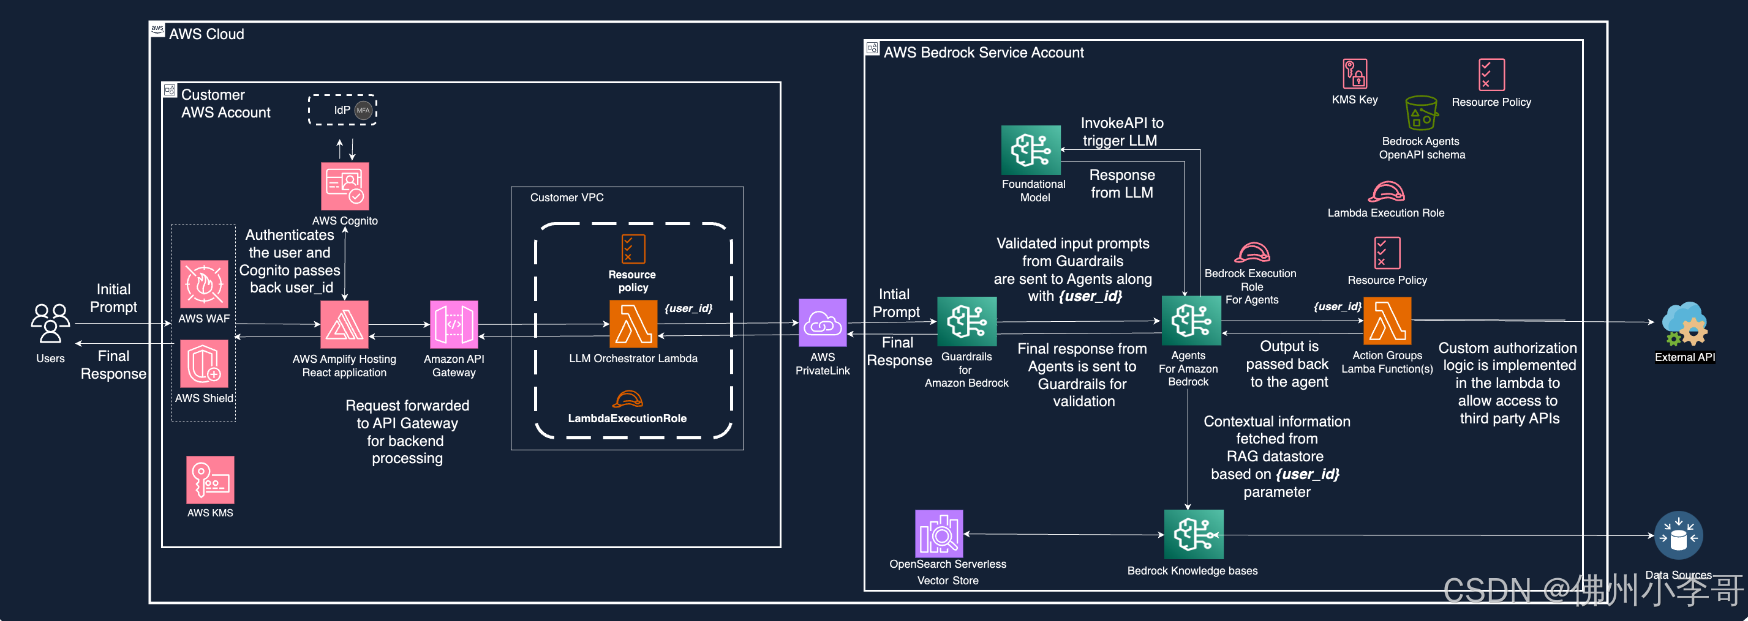The image size is (1748, 621).
Task: Click the Agents For Amazon Bedrock icon
Action: 1192,320
